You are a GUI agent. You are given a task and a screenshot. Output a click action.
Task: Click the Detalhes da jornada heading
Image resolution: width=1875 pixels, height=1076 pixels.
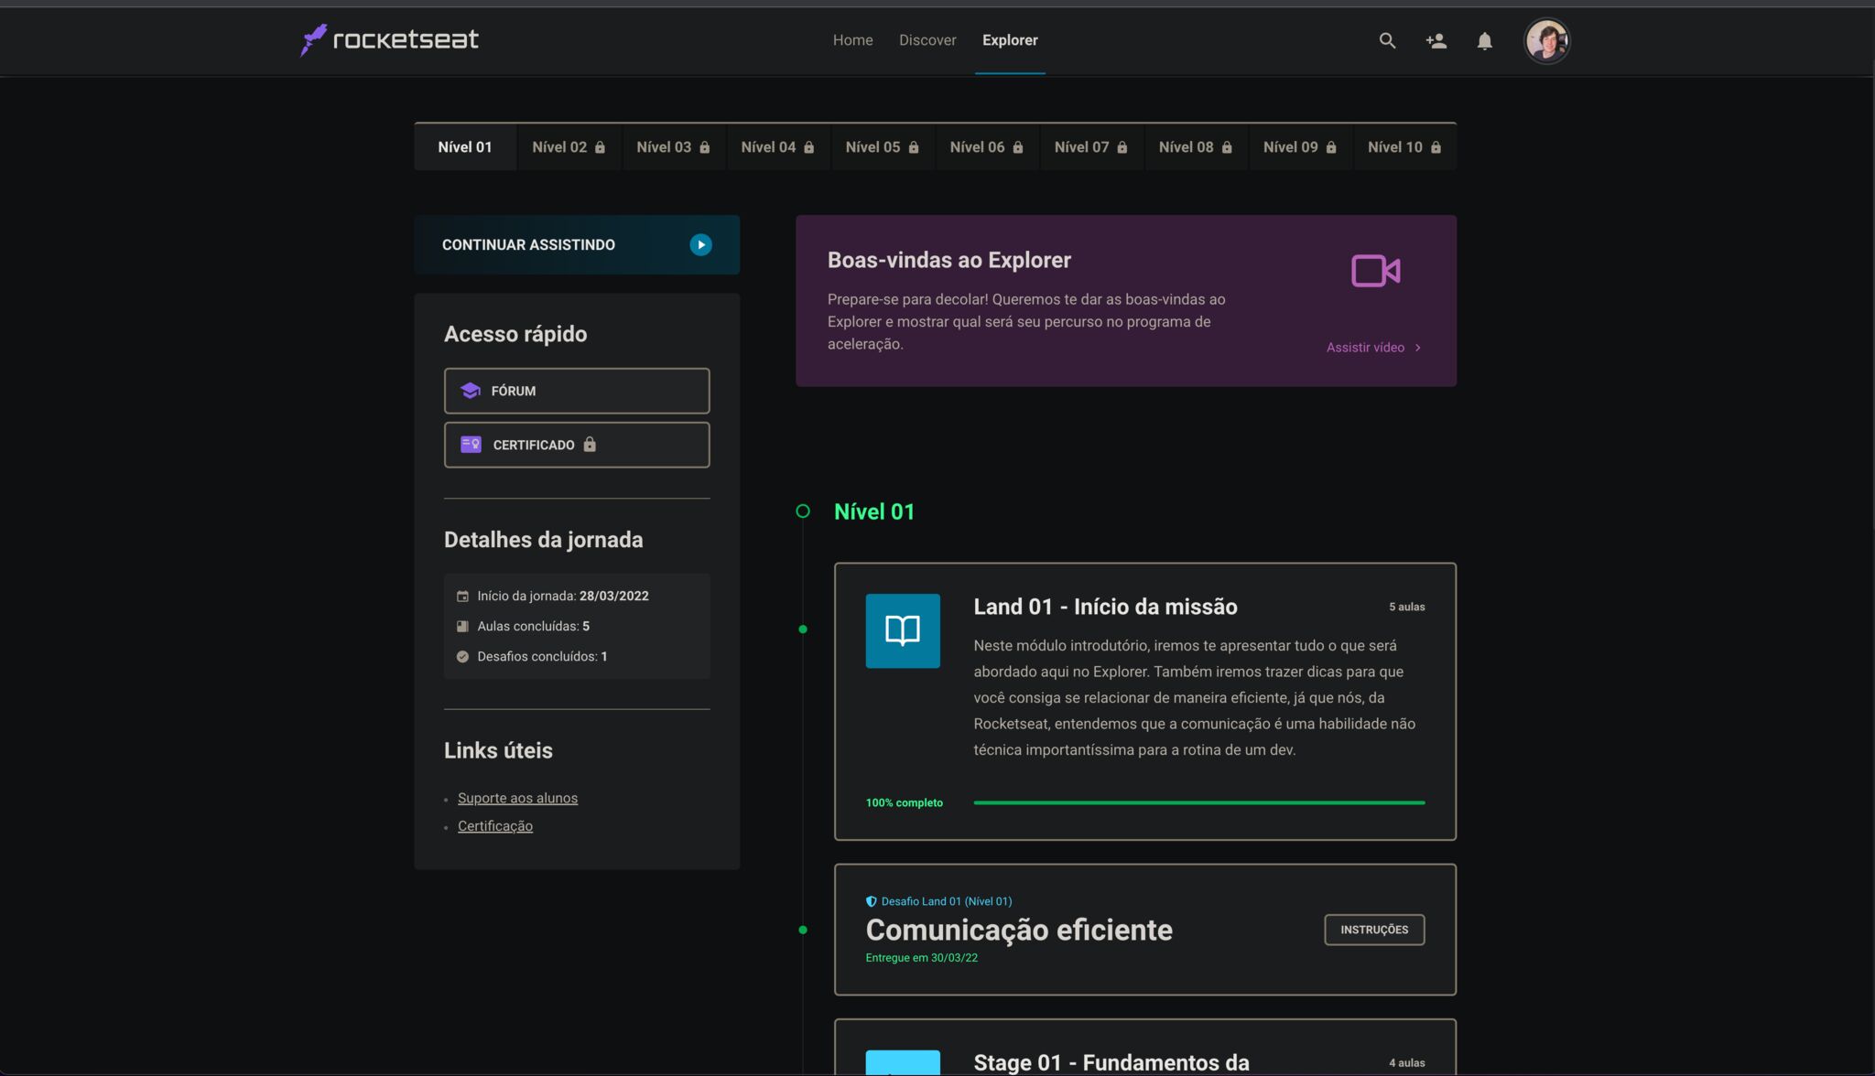point(544,540)
